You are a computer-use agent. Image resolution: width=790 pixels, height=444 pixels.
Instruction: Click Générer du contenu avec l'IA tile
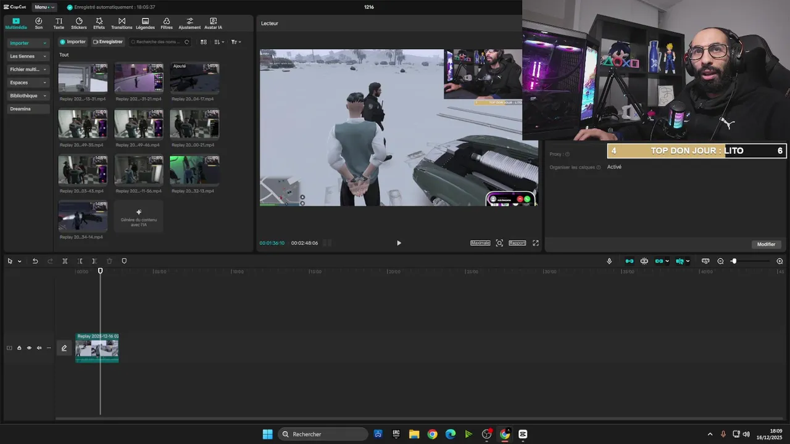point(139,216)
